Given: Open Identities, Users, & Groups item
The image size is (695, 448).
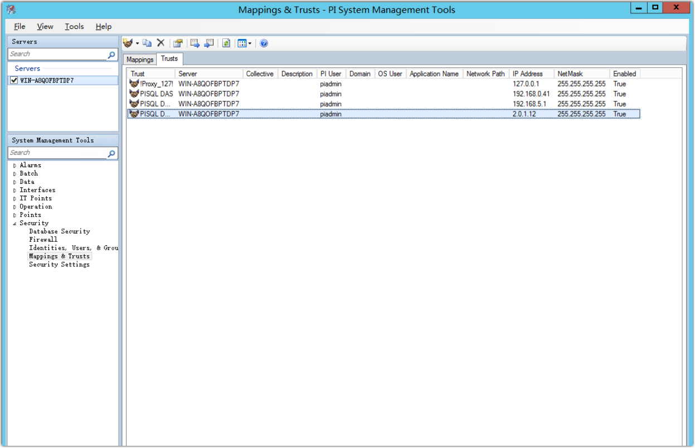Looking at the screenshot, I should [x=74, y=248].
